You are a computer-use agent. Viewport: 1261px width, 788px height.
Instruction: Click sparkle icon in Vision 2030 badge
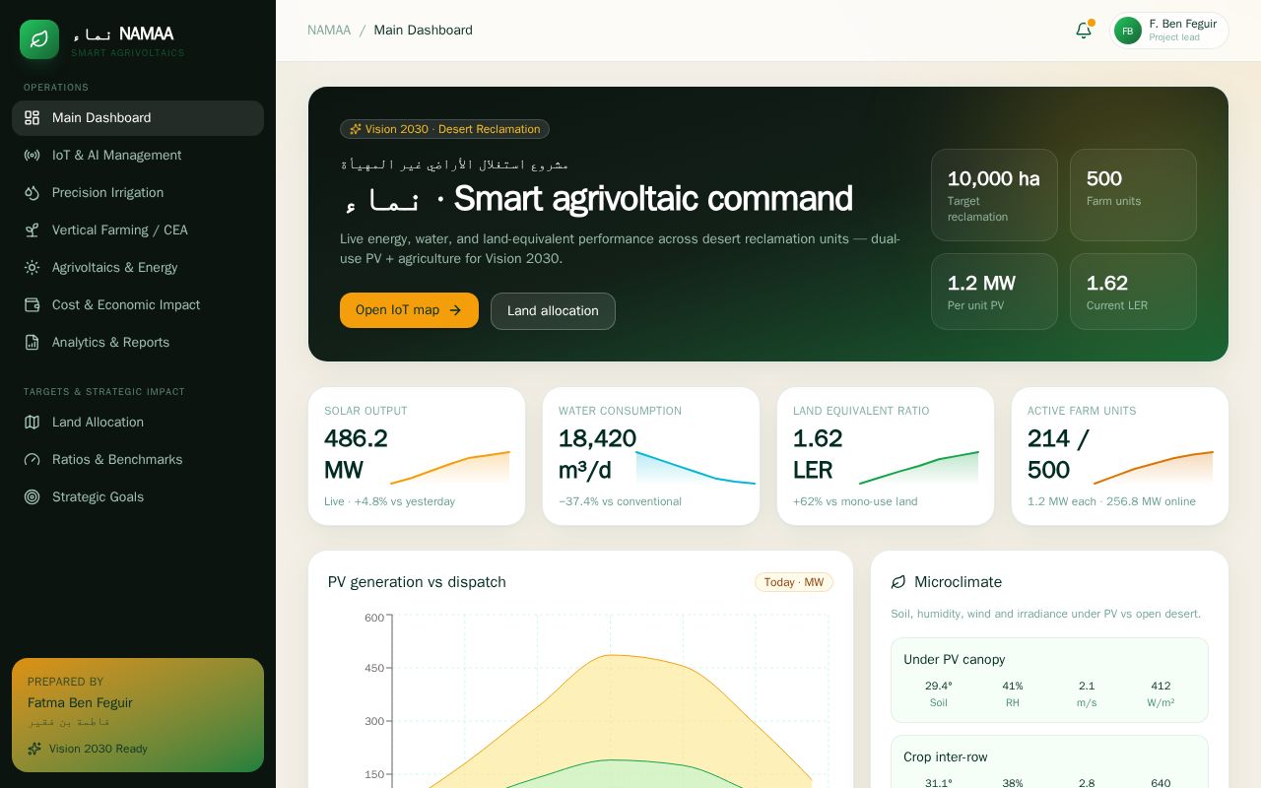click(356, 129)
